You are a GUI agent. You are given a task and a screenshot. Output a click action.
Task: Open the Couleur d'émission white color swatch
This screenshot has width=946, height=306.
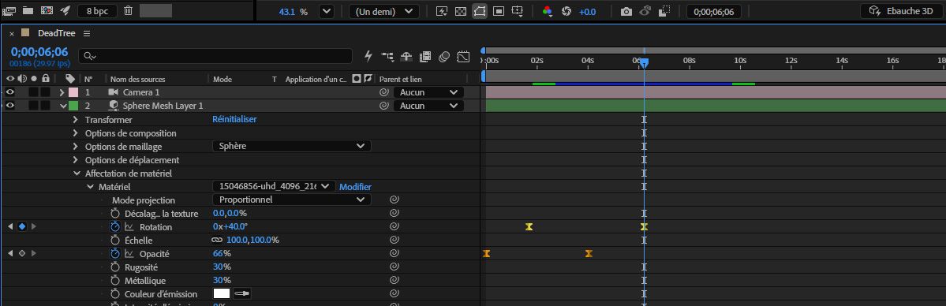coord(222,294)
